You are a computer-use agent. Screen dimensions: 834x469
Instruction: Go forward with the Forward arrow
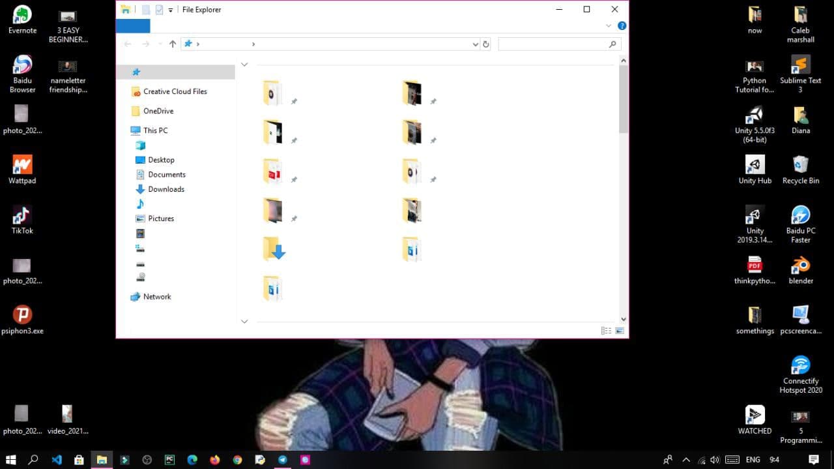[x=145, y=44]
